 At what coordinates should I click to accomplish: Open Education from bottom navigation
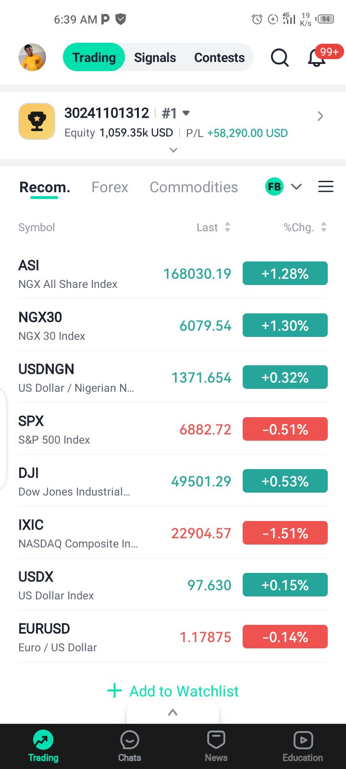[x=303, y=746]
